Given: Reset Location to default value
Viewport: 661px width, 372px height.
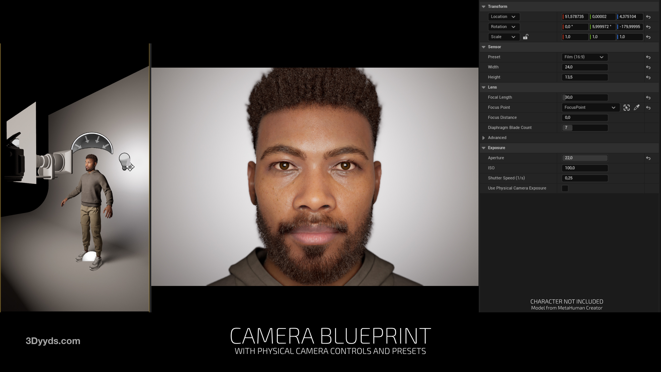Looking at the screenshot, I should 648,17.
